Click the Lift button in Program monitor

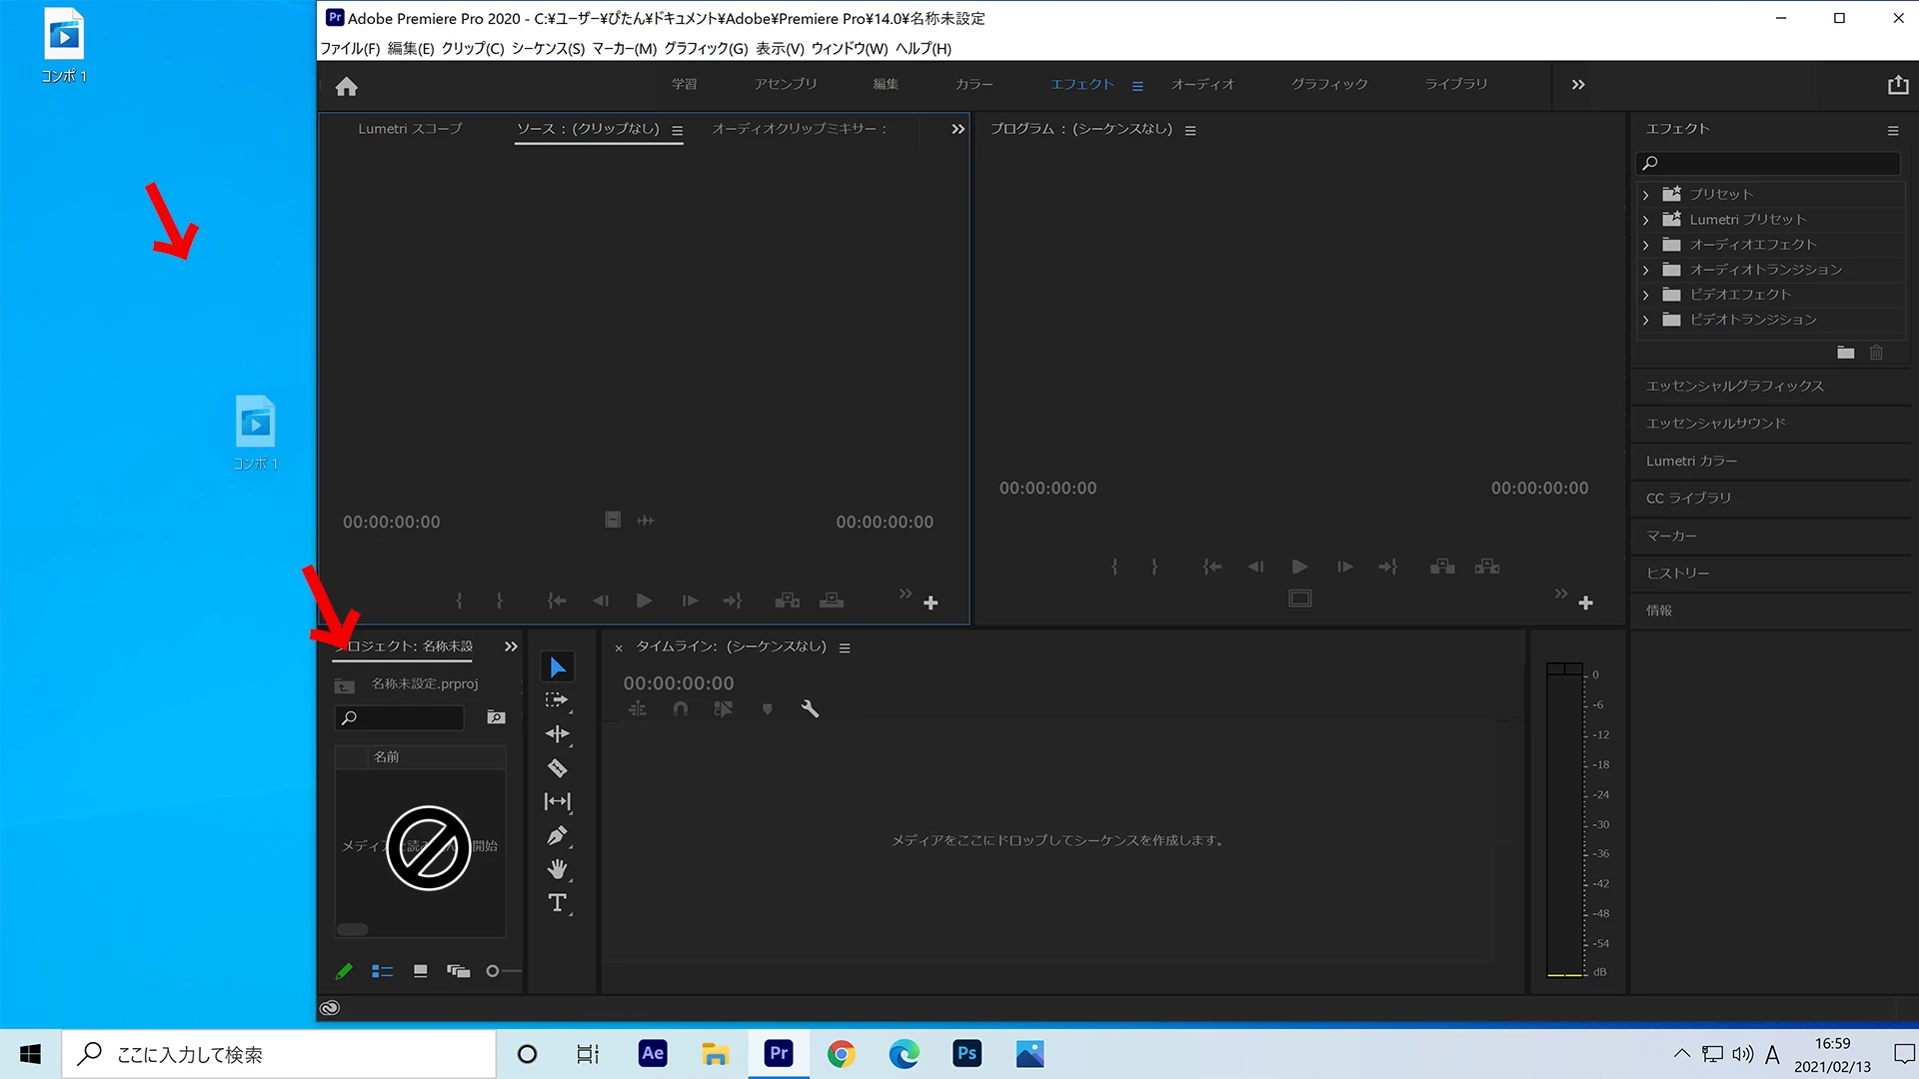click(1442, 566)
